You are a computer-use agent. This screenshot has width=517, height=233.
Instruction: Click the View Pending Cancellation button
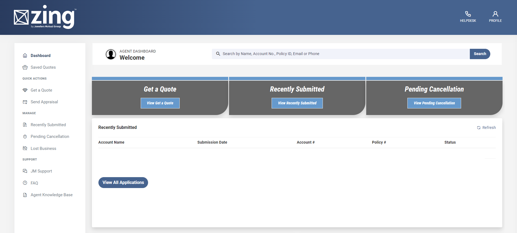[x=434, y=103]
